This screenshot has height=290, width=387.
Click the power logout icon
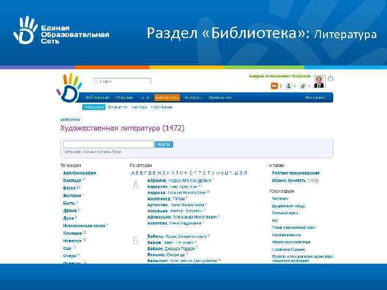[331, 78]
